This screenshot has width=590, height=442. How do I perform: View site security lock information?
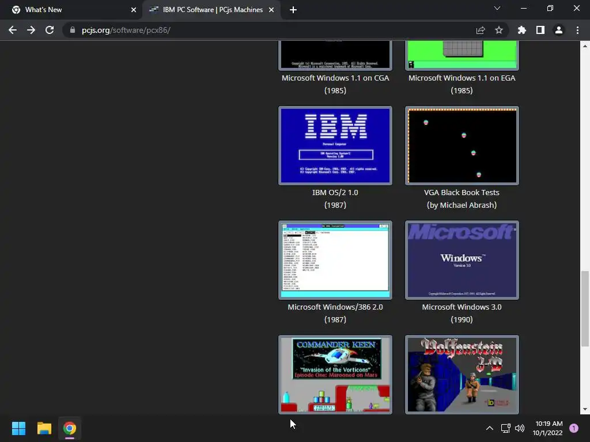click(x=72, y=30)
